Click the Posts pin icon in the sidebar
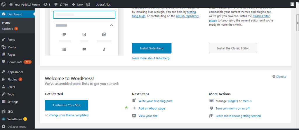This screenshot has width=299, height=130. [x=4, y=40]
